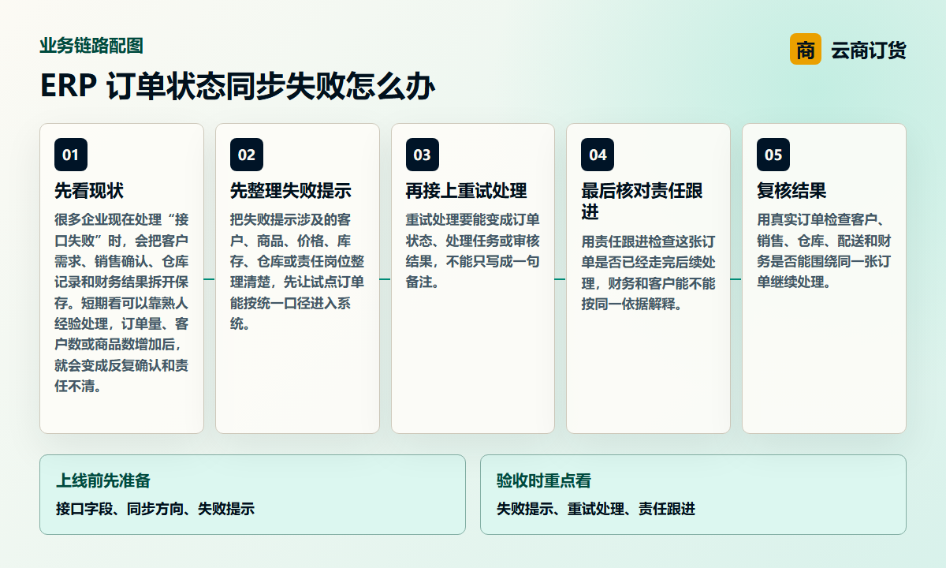Image resolution: width=946 pixels, height=568 pixels.
Task: Click the step number badge 02
Action: pyautogui.click(x=247, y=155)
